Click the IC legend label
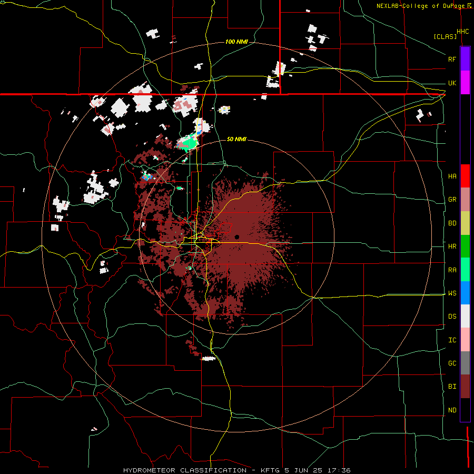 452,340
